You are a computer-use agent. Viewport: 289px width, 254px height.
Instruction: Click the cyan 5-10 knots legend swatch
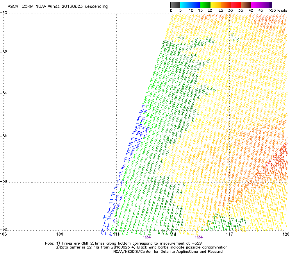[x=185, y=5]
